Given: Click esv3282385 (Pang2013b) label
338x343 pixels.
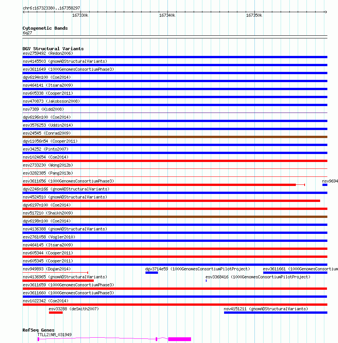Looking at the screenshot, I should pos(48,173).
